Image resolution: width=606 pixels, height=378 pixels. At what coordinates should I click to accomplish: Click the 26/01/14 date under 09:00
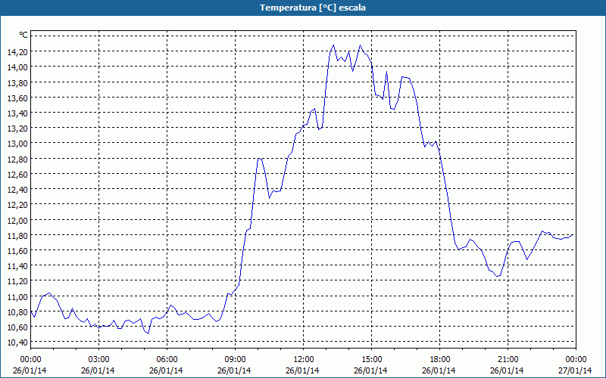click(x=235, y=370)
